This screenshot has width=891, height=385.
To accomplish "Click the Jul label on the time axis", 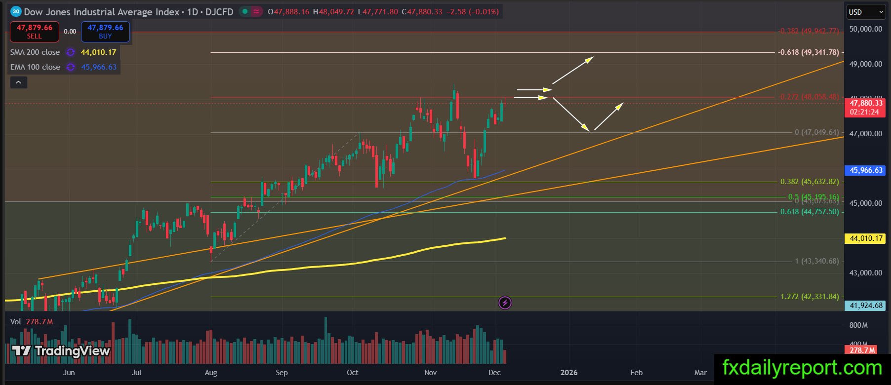I will (x=136, y=373).
